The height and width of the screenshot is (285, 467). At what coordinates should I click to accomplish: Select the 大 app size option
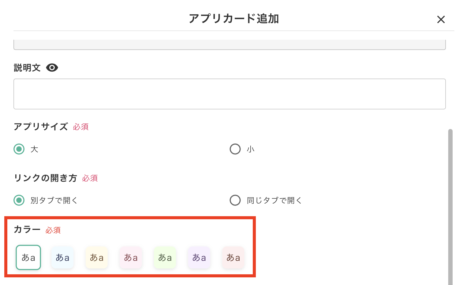point(19,149)
